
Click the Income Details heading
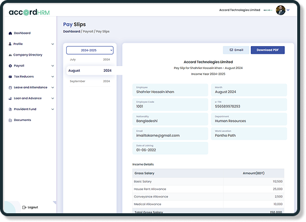click(x=143, y=164)
